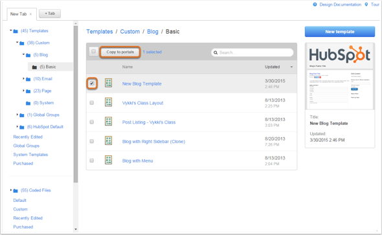Toggle the select-all checkbox in the list header

click(93, 51)
